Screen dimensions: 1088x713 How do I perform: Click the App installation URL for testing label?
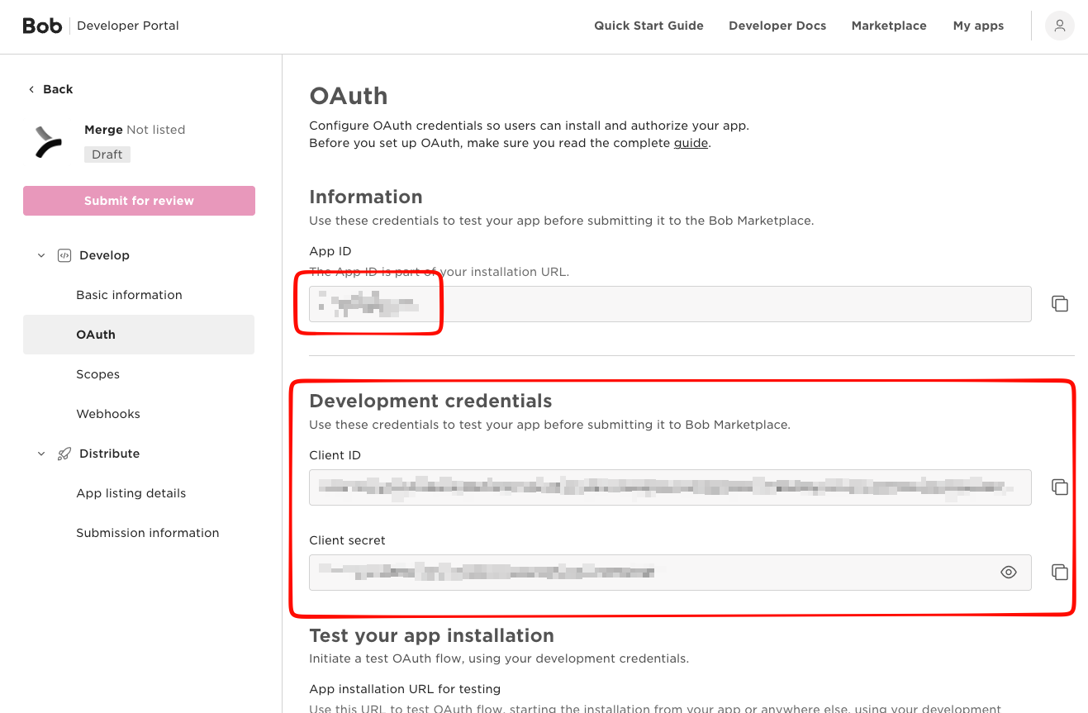tap(405, 689)
